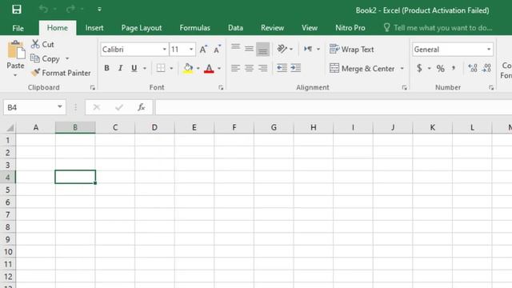Viewport: 512px width, 288px height.
Task: Click the Decrease Decimal icon
Action: click(486, 68)
